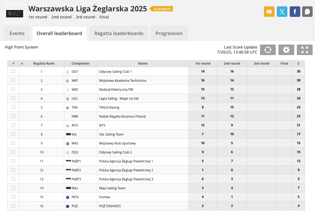Refresh the leaderboard scores
315x213 pixels.
click(268, 50)
